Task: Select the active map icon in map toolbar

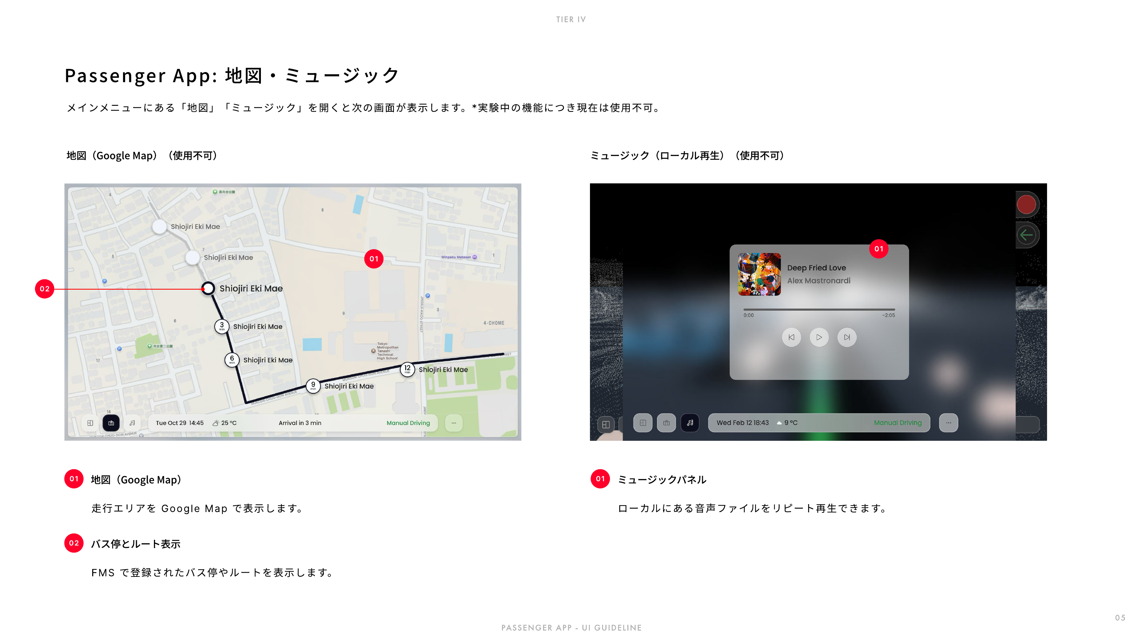Action: tap(111, 423)
